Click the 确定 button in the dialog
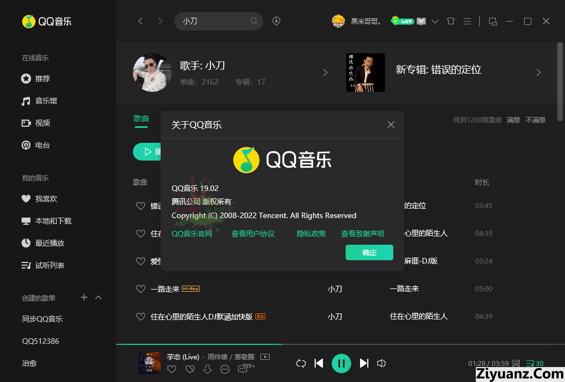Viewport: 565px width, 382px height. point(369,252)
